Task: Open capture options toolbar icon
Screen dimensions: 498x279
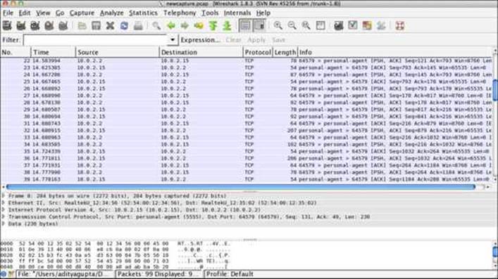Action: point(21,26)
